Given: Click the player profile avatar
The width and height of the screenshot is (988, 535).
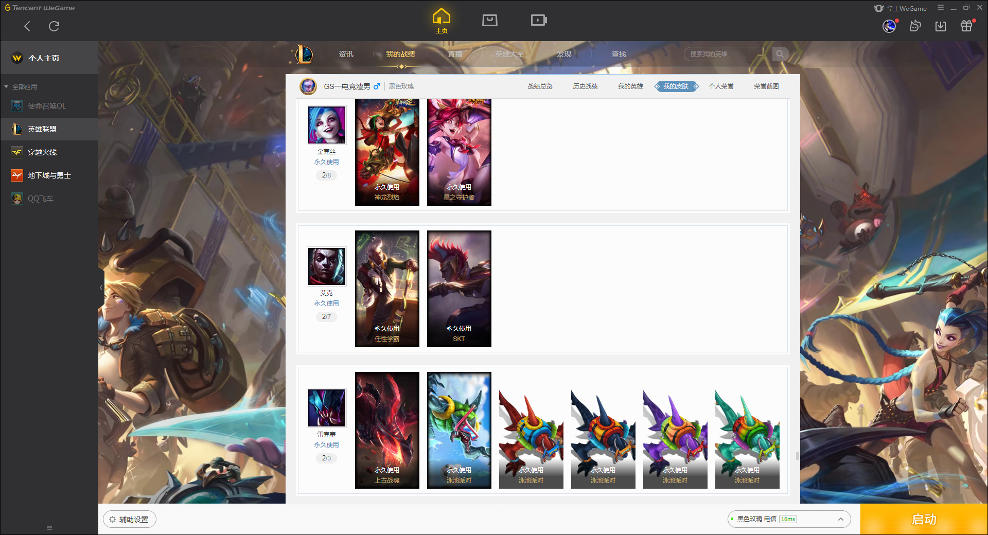Looking at the screenshot, I should (308, 86).
